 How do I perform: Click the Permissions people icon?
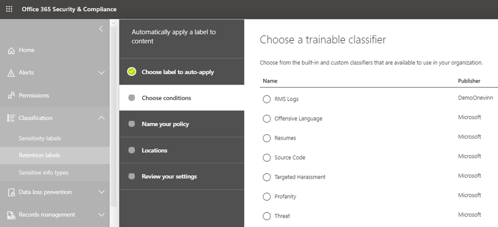11,96
